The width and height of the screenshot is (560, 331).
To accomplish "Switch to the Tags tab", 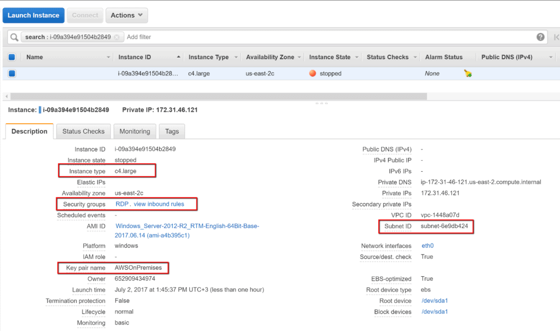I will [x=172, y=131].
